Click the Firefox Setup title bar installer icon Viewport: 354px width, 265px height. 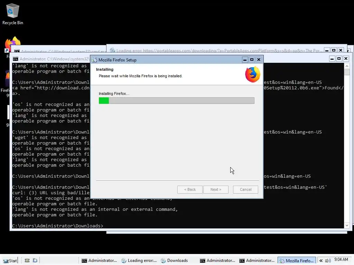click(94, 60)
